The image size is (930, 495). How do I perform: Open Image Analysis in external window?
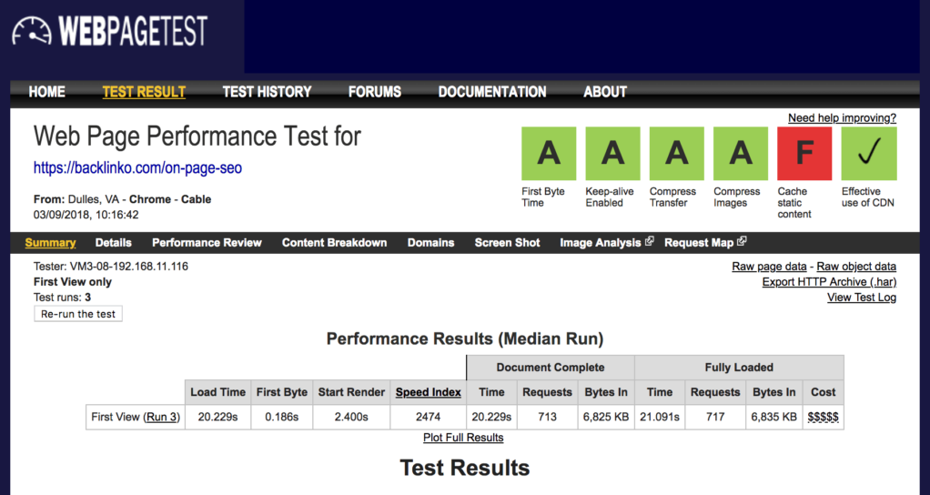(606, 243)
